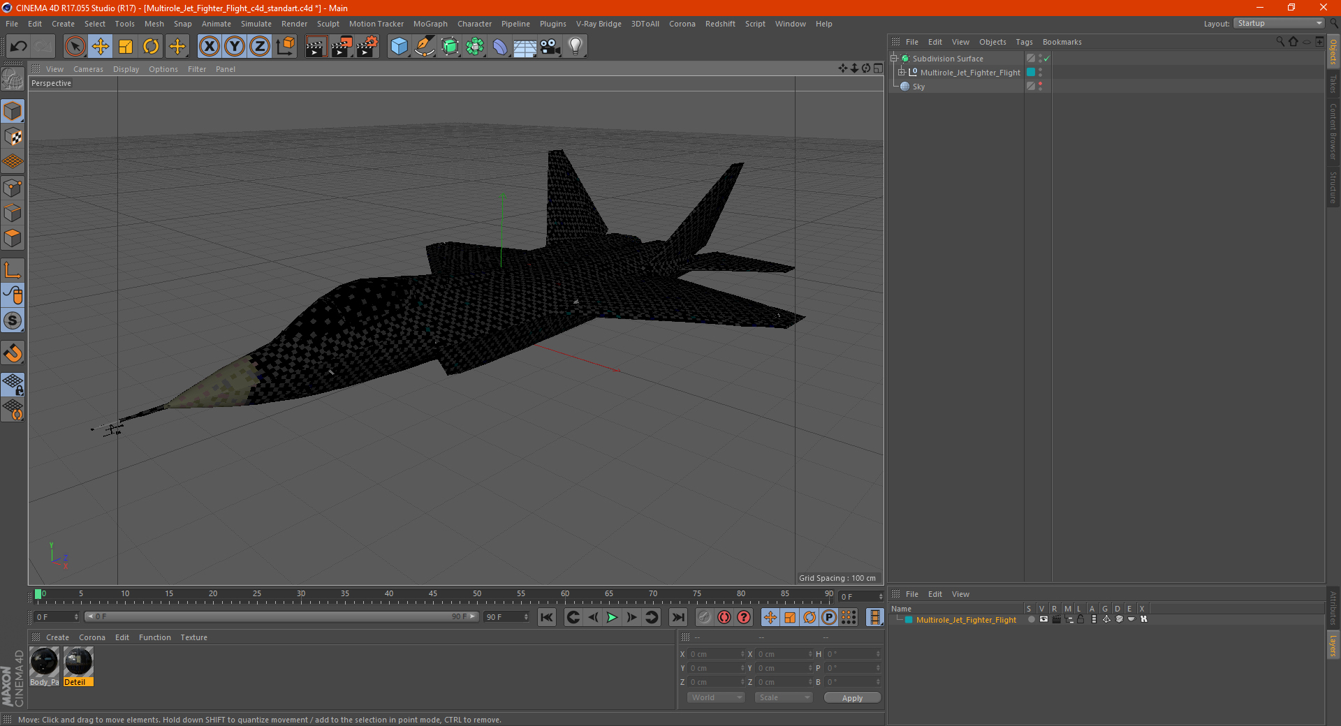Image resolution: width=1341 pixels, height=726 pixels.
Task: Click layer color swatch in Layers panel
Action: tap(909, 620)
